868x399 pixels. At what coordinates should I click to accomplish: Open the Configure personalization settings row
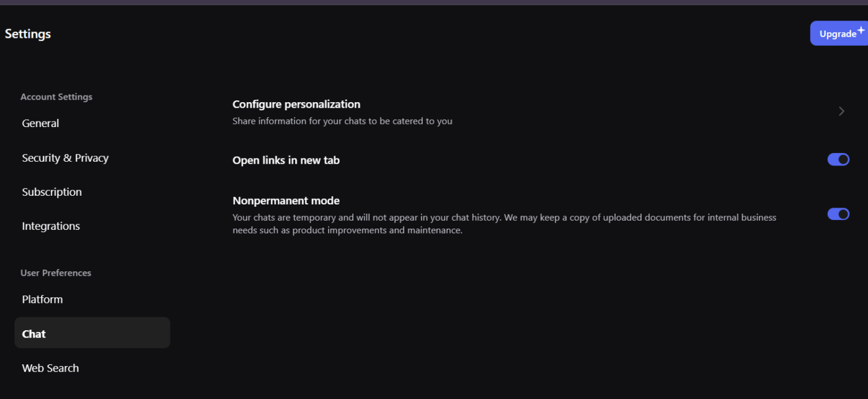296,104
